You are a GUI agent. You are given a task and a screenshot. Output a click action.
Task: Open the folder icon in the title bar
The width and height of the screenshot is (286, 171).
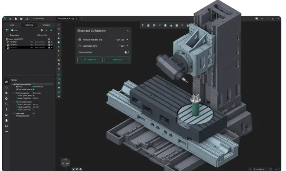point(21,19)
